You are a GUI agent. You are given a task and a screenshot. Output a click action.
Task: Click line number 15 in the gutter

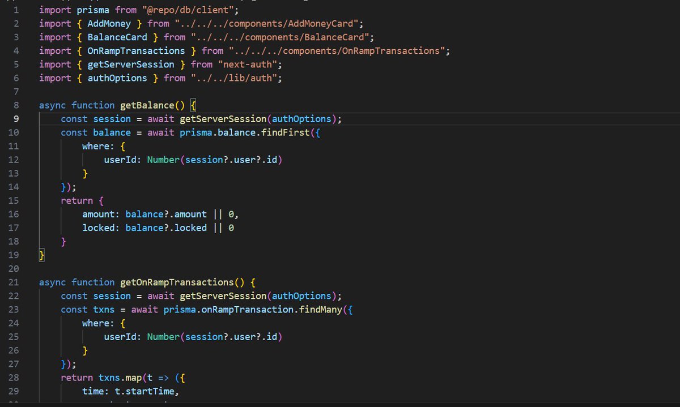click(x=14, y=200)
